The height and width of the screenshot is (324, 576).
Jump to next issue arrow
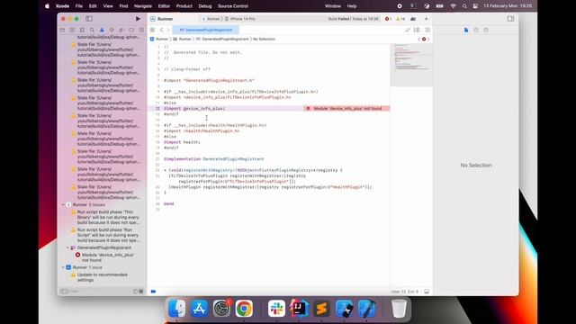pos(428,39)
